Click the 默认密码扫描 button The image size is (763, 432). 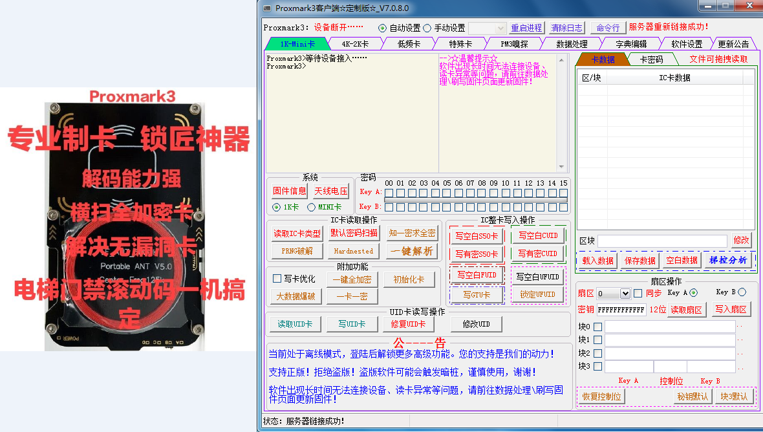(x=354, y=233)
